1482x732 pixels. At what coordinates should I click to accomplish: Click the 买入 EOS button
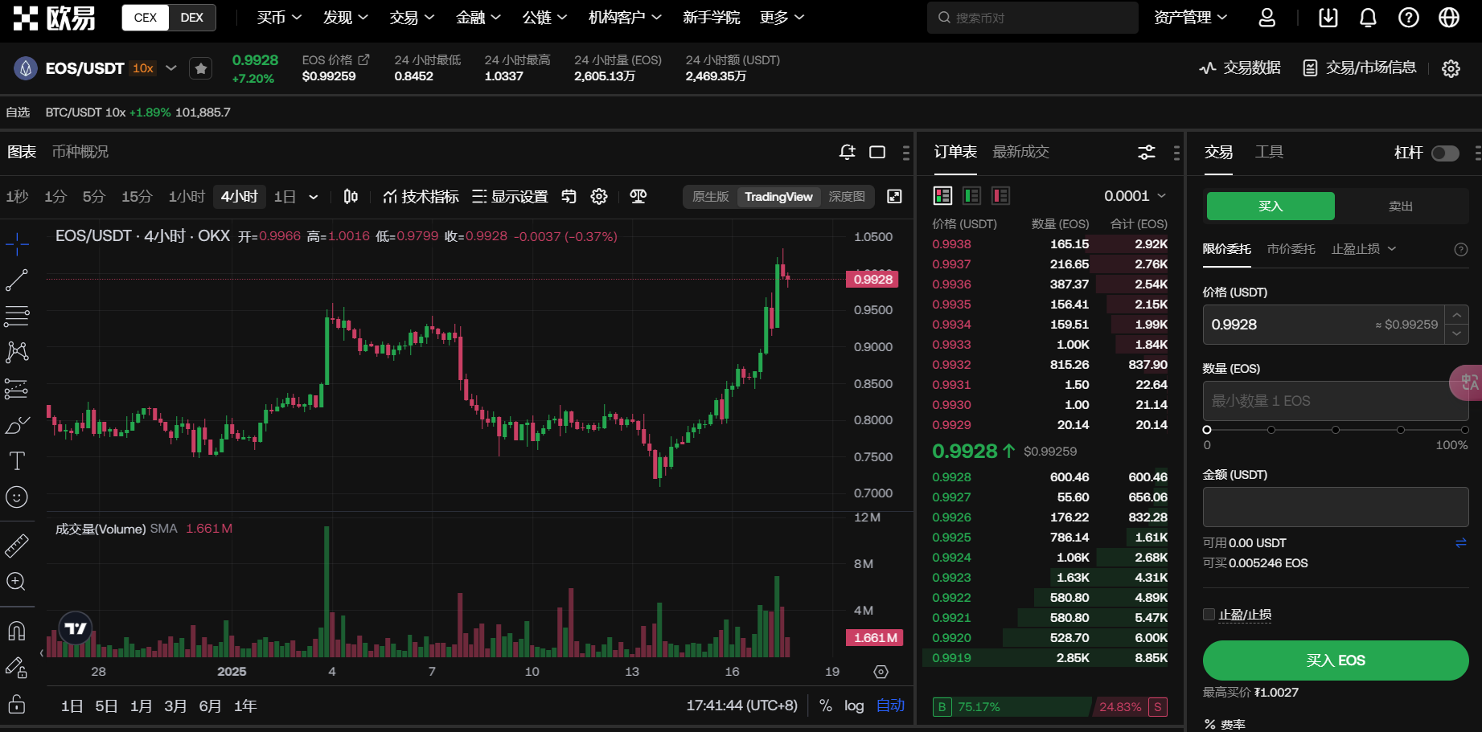[x=1335, y=660]
